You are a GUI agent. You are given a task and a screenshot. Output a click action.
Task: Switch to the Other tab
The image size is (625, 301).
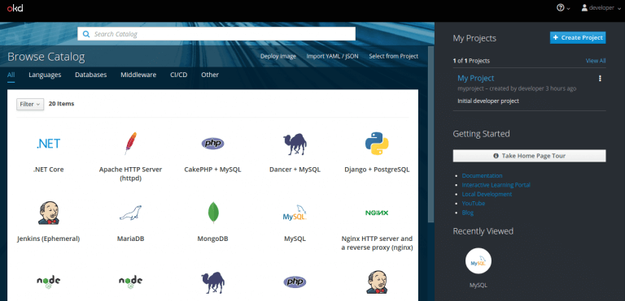click(x=210, y=75)
